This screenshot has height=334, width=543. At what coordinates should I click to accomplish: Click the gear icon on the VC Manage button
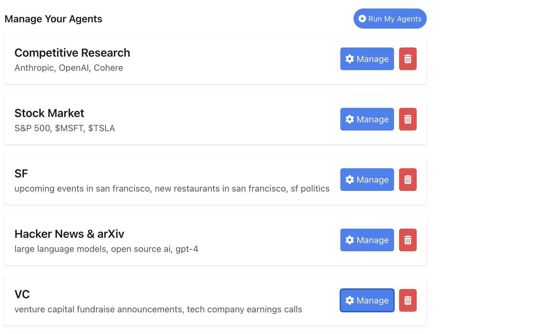point(350,300)
